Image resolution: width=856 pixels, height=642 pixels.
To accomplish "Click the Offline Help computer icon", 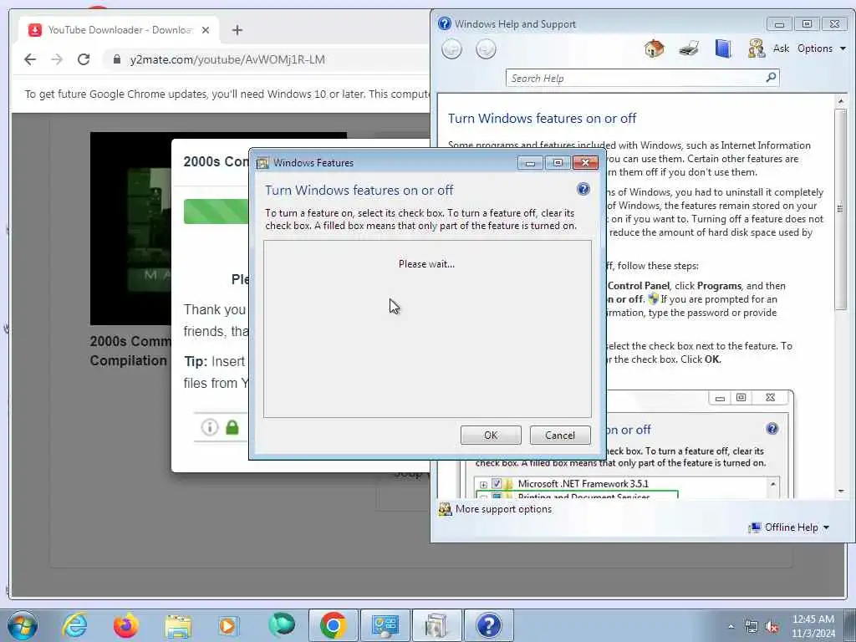I will coord(755,527).
